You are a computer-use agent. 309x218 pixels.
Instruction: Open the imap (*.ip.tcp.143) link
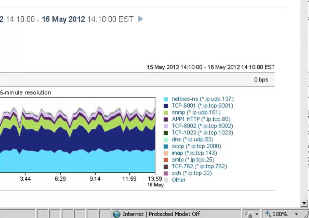(194, 153)
